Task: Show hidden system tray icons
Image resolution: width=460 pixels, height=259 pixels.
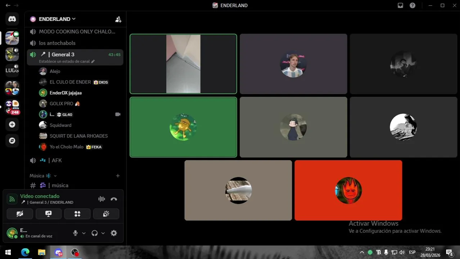Action: (x=362, y=252)
